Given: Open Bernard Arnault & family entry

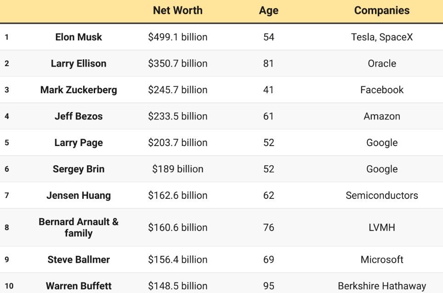Looking at the screenshot, I should click(x=79, y=227).
